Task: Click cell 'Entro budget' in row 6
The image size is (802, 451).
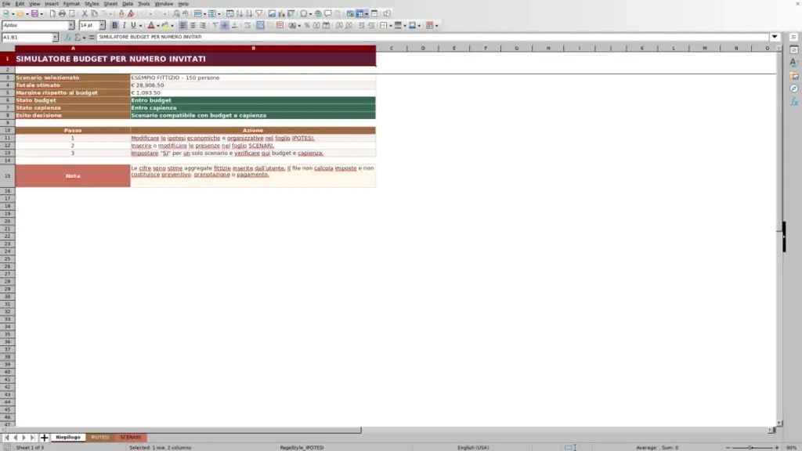Action: pos(253,100)
